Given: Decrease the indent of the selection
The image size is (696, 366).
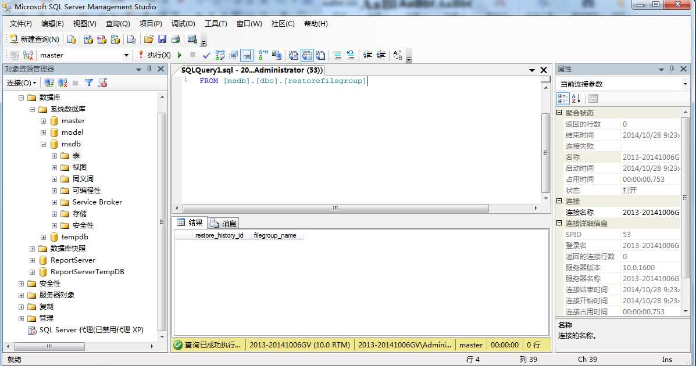Looking at the screenshot, I should [367, 55].
